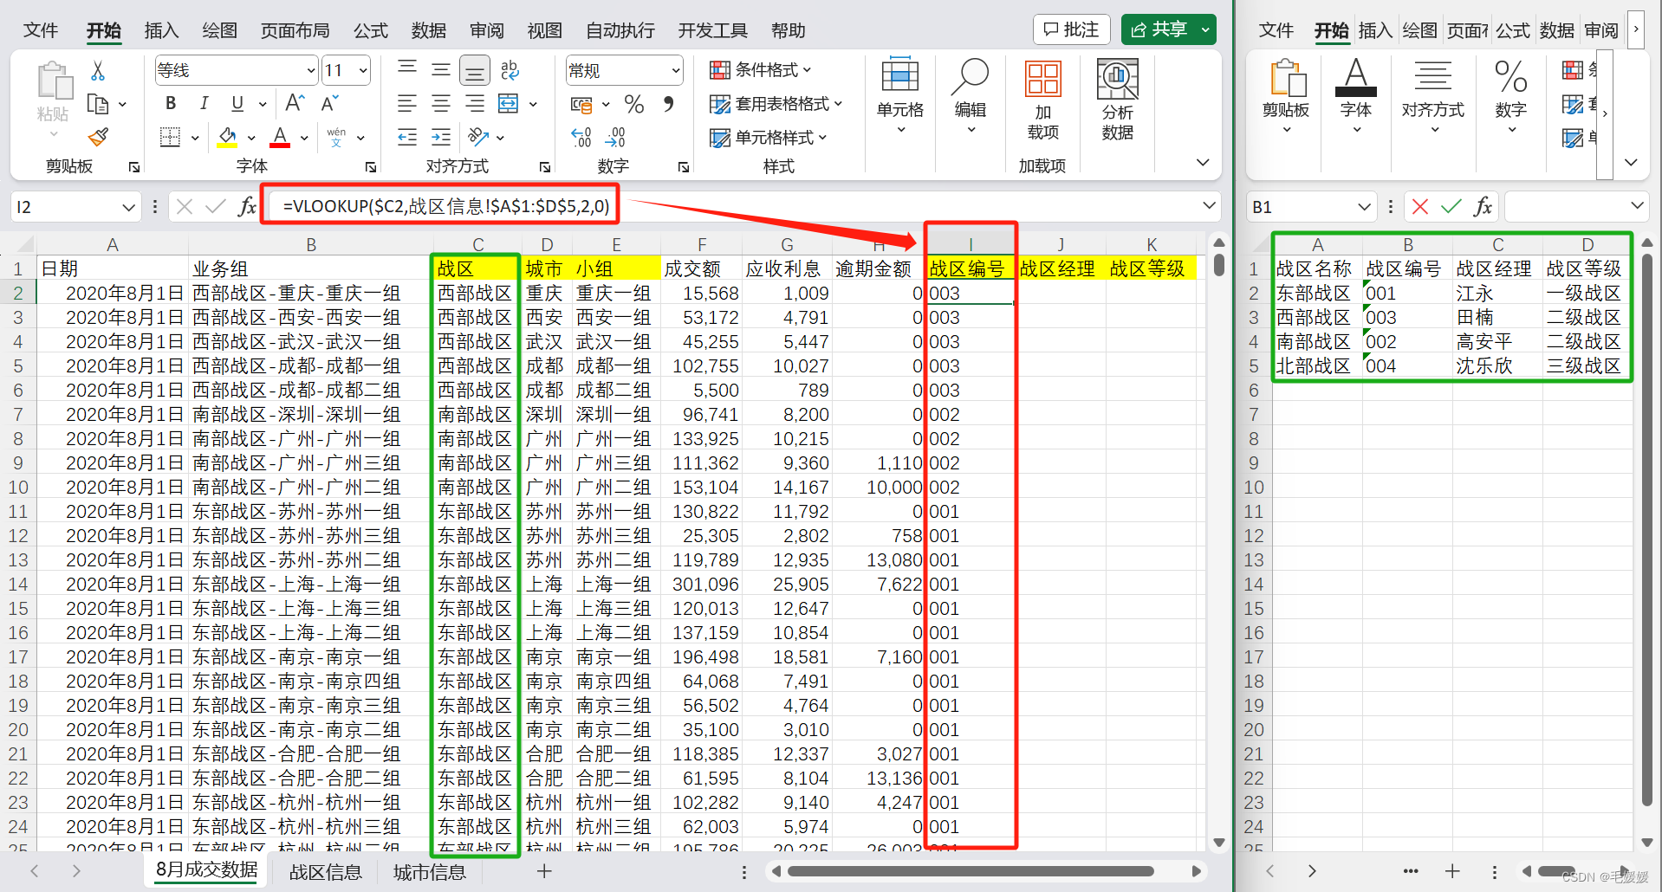
Task: Toggle Bold formatting
Action: (x=171, y=103)
